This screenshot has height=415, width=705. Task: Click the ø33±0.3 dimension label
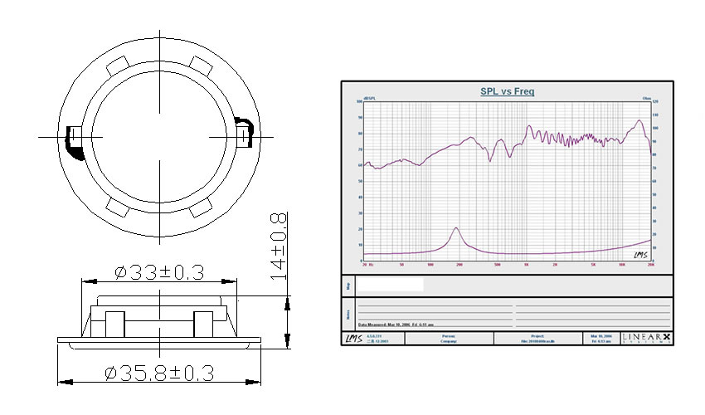(x=159, y=271)
